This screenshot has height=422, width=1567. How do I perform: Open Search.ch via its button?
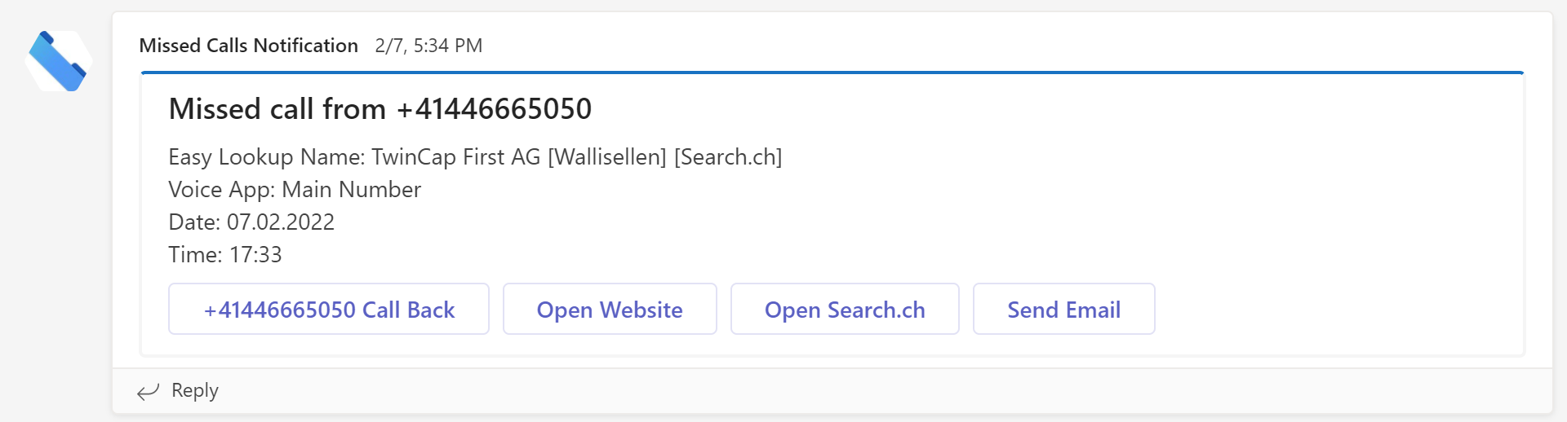845,309
